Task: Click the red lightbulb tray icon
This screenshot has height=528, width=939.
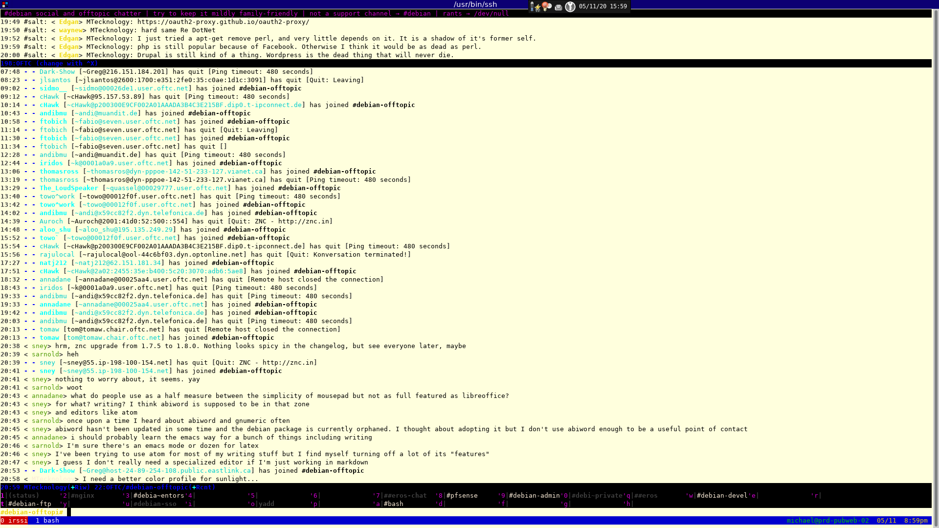Action: coord(547,6)
